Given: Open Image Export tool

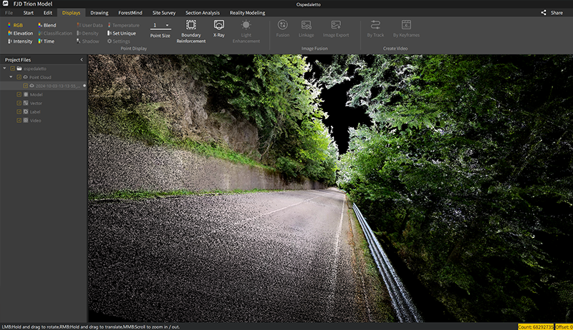Looking at the screenshot, I should [x=336, y=25].
